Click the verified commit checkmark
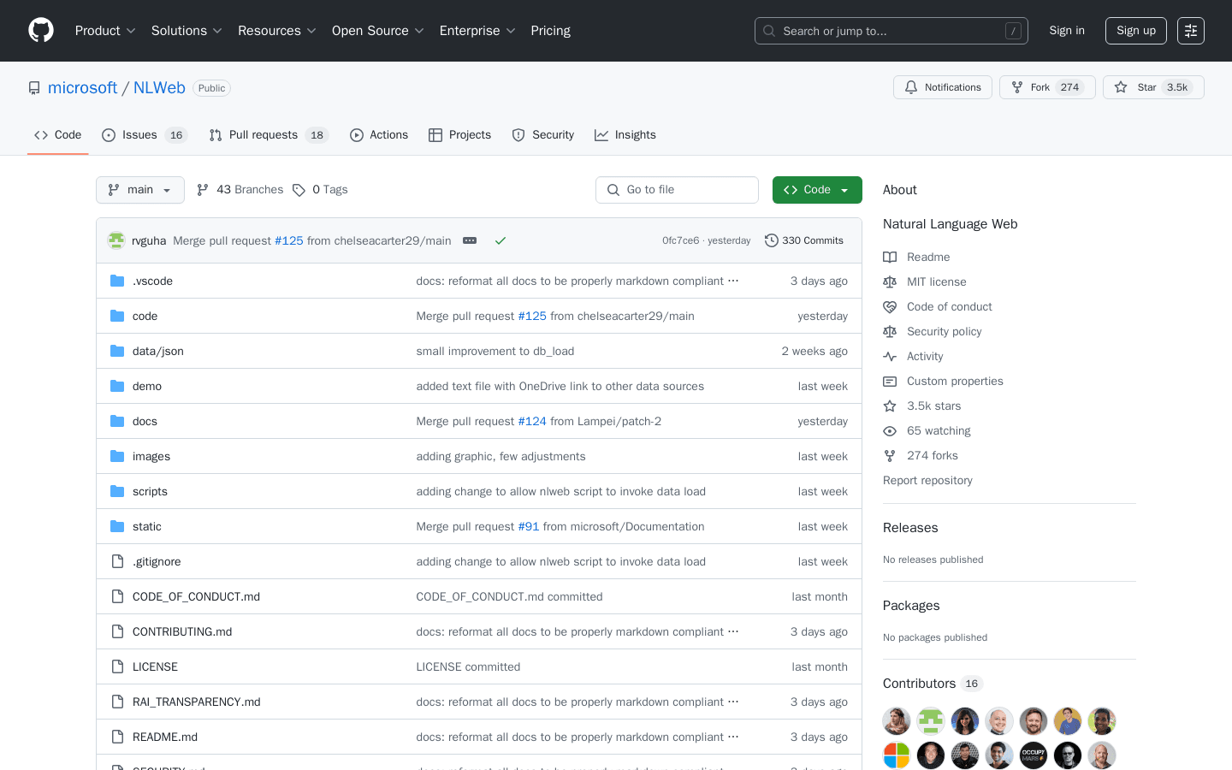This screenshot has width=1232, height=770. tap(500, 240)
